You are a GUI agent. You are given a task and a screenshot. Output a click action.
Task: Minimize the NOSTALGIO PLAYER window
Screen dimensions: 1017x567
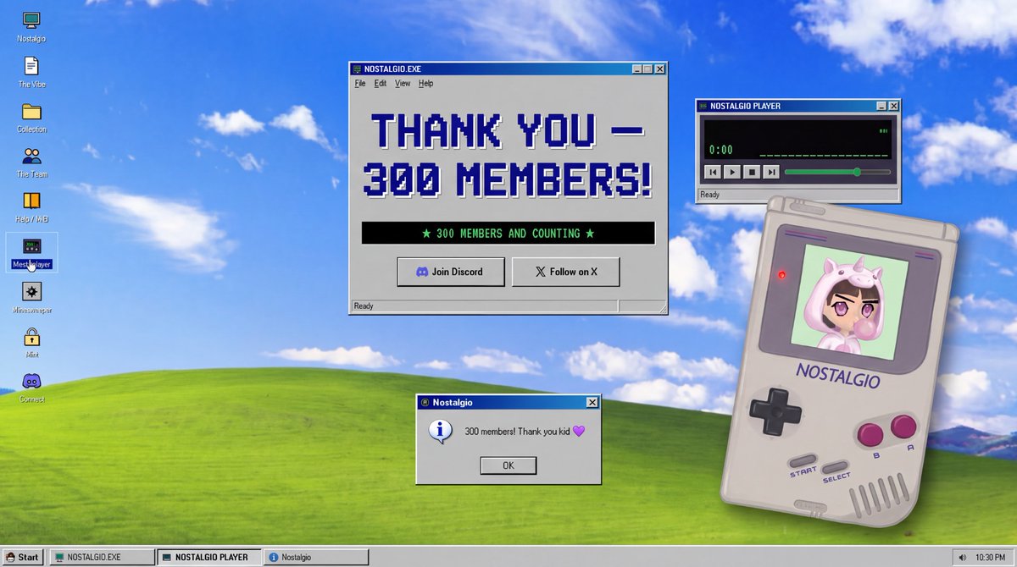[881, 106]
